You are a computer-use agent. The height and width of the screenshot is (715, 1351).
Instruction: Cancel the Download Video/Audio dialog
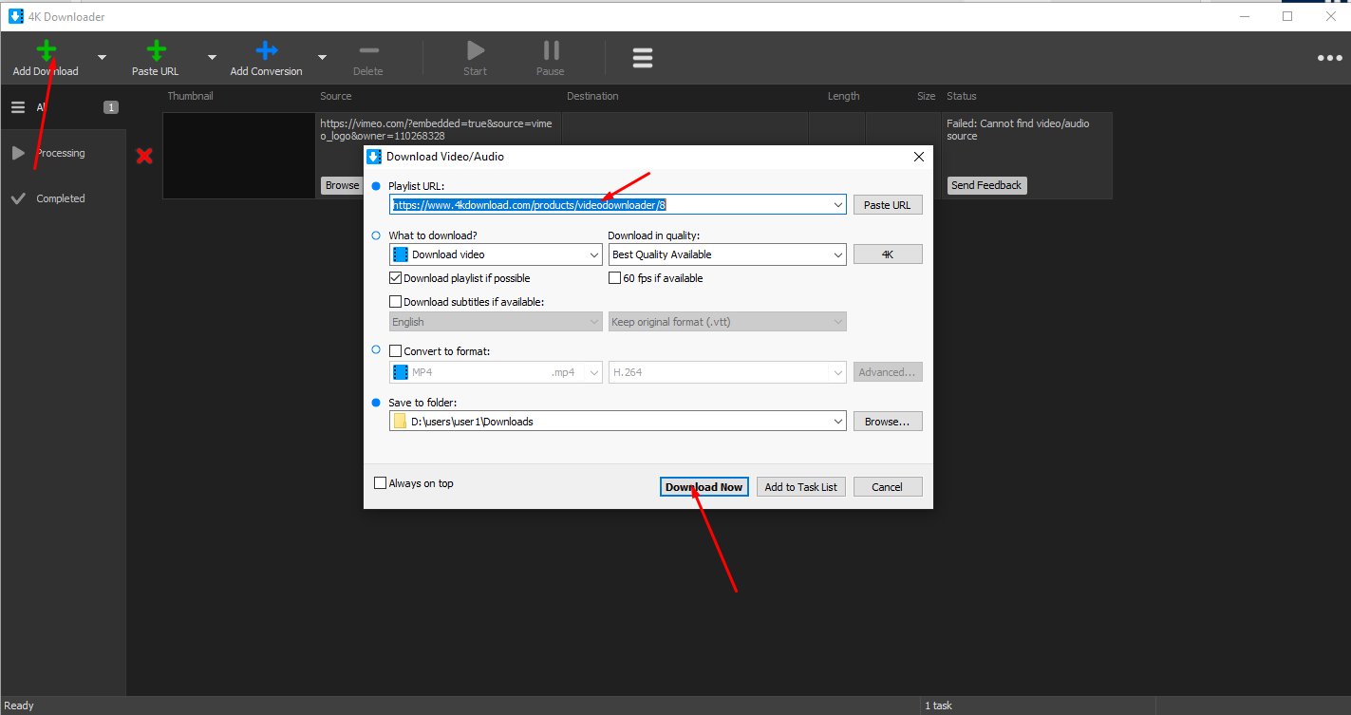[888, 487]
